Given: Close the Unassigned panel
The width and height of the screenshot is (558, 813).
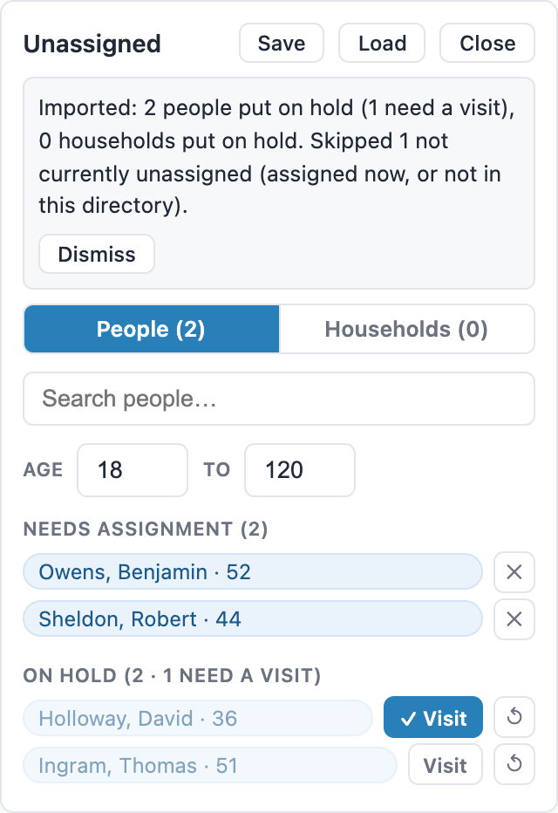Looking at the screenshot, I should click(487, 43).
